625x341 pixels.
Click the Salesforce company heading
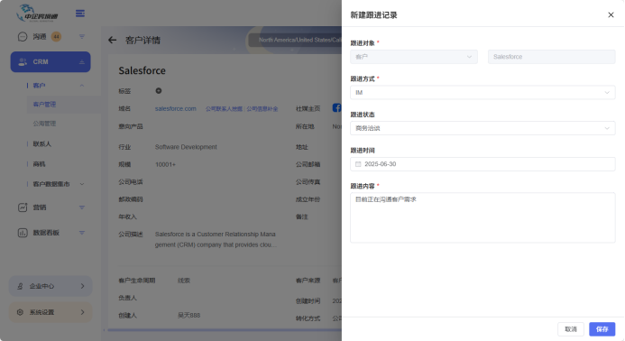(x=142, y=70)
